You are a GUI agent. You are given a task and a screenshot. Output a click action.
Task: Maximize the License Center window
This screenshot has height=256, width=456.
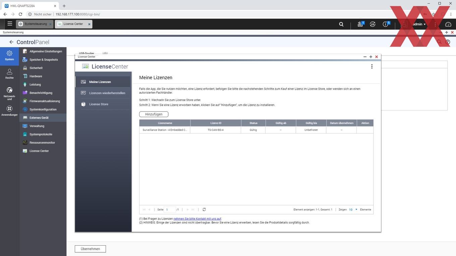click(x=371, y=57)
